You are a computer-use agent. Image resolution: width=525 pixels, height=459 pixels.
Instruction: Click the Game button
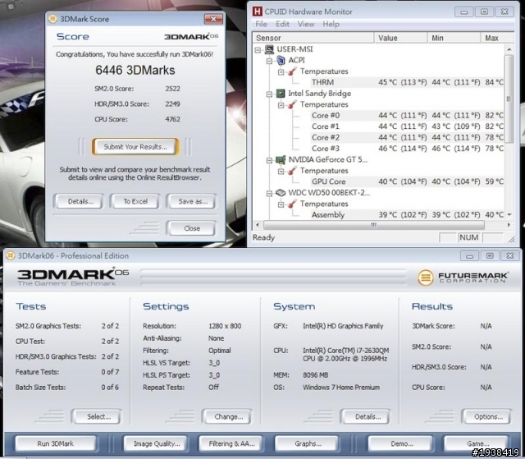coord(477,443)
